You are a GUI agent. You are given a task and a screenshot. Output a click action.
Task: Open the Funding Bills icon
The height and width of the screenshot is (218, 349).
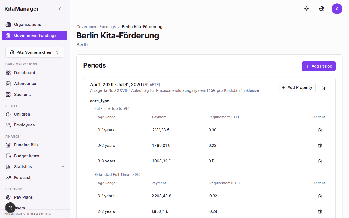[x=8, y=145]
